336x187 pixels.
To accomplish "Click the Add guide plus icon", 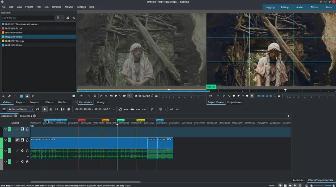I will (x=4, y=96).
